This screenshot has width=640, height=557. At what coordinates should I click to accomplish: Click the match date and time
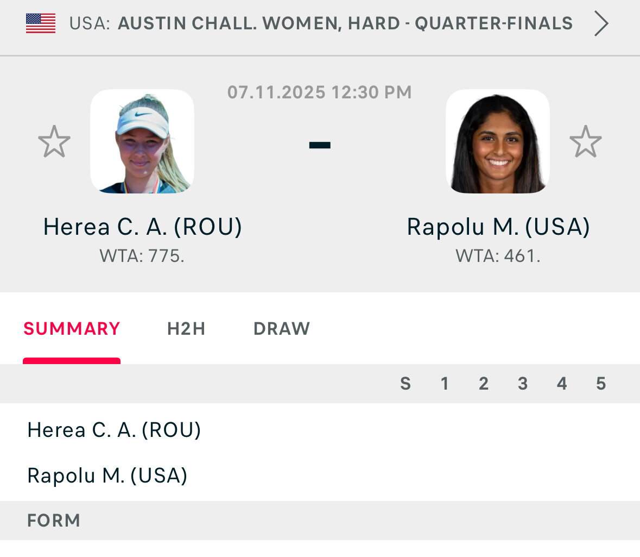319,92
